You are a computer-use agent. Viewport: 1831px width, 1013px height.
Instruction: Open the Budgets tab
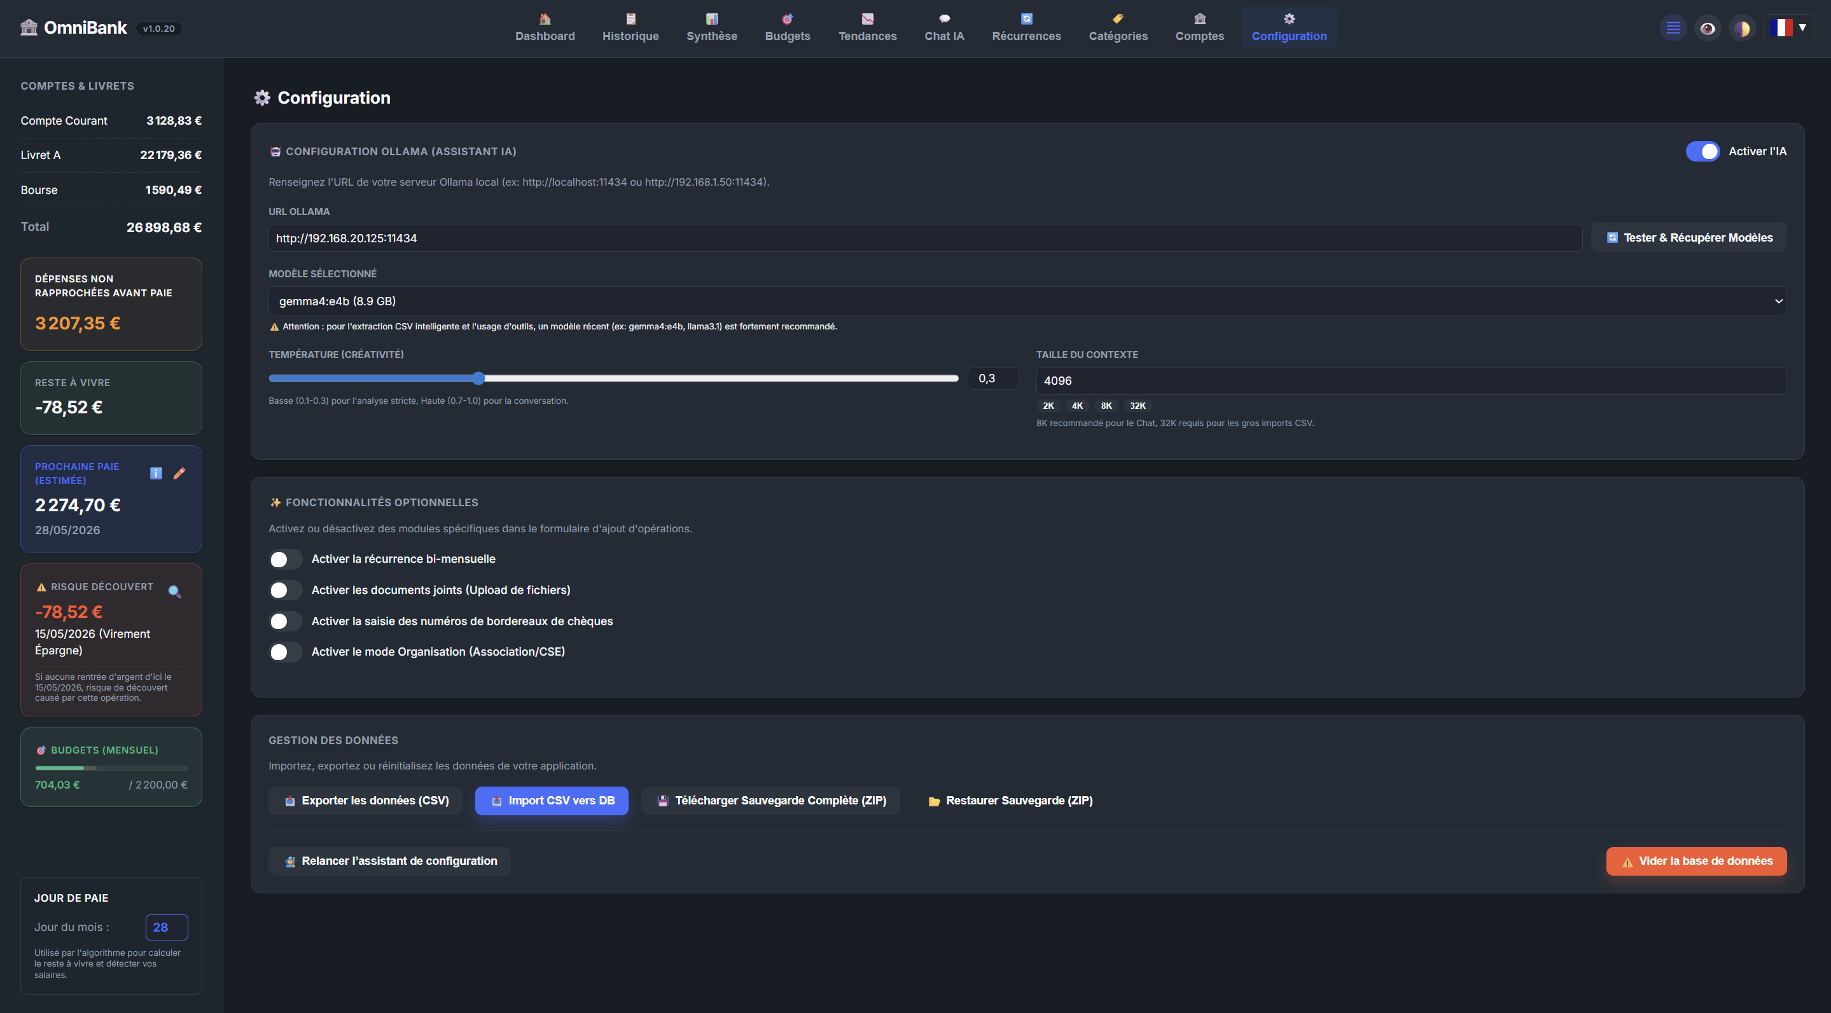tap(787, 28)
